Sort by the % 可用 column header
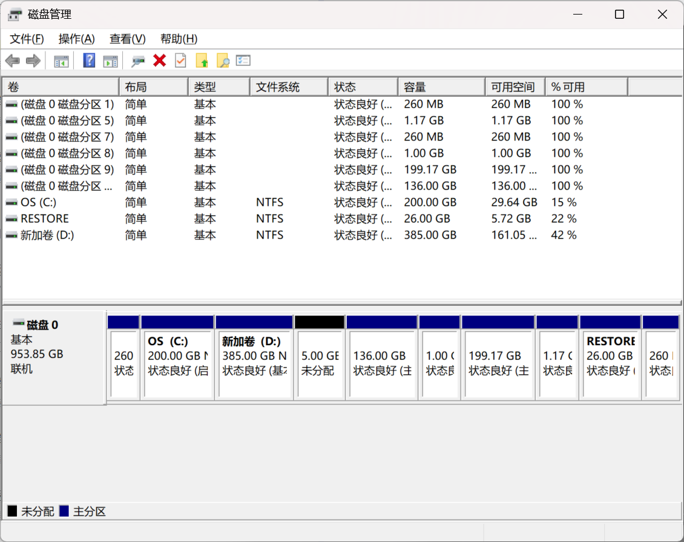The height and width of the screenshot is (542, 684). pyautogui.click(x=587, y=87)
